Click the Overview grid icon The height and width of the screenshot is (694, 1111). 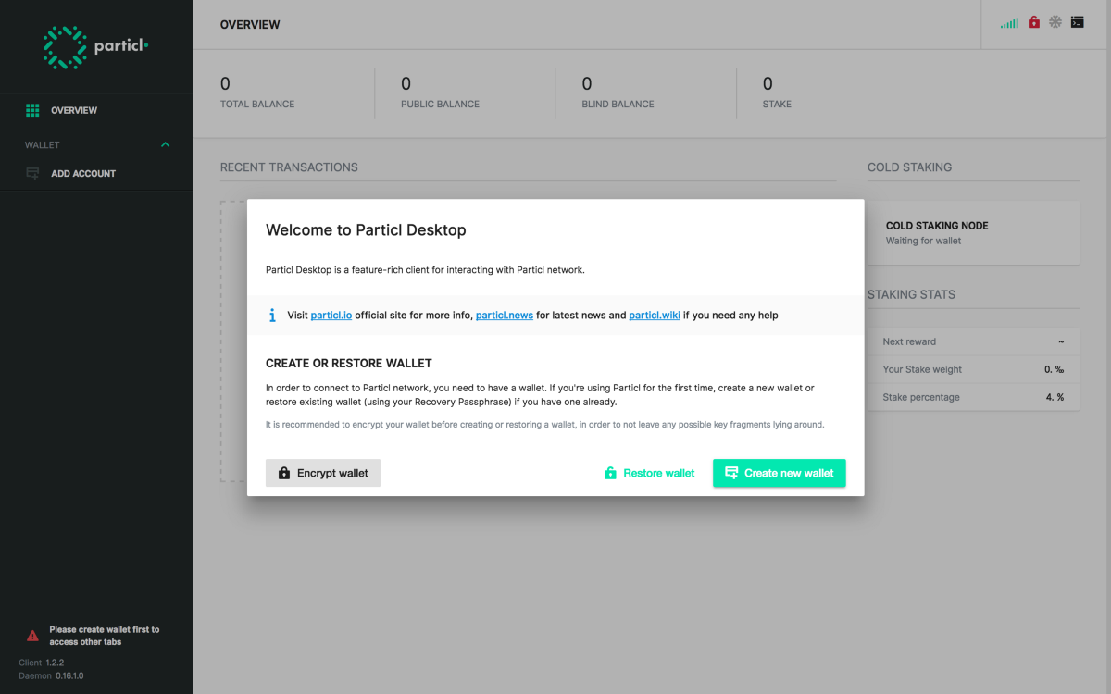[32, 110]
